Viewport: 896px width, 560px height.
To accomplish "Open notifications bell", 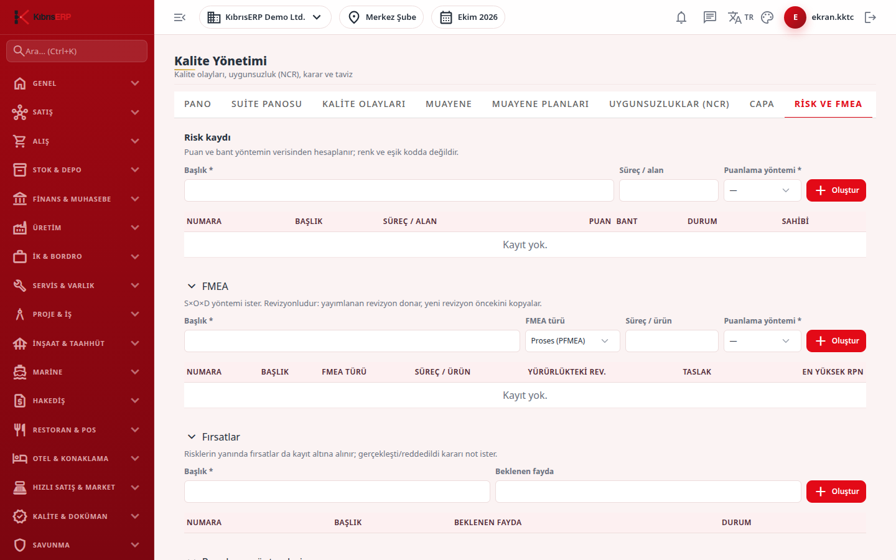I will point(681,17).
